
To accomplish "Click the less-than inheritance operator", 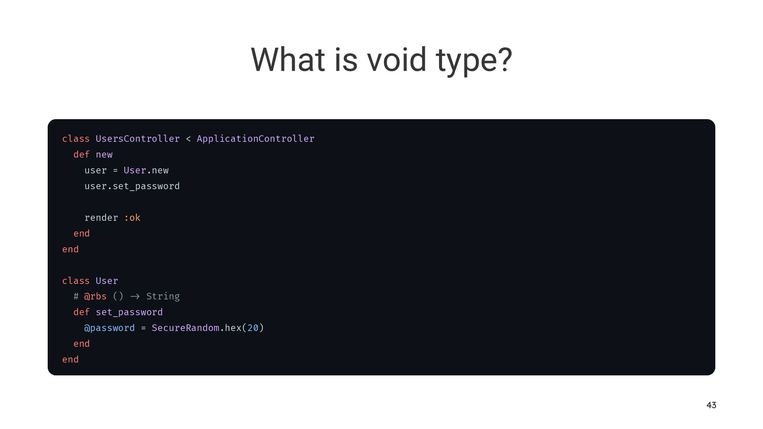I will [x=188, y=139].
